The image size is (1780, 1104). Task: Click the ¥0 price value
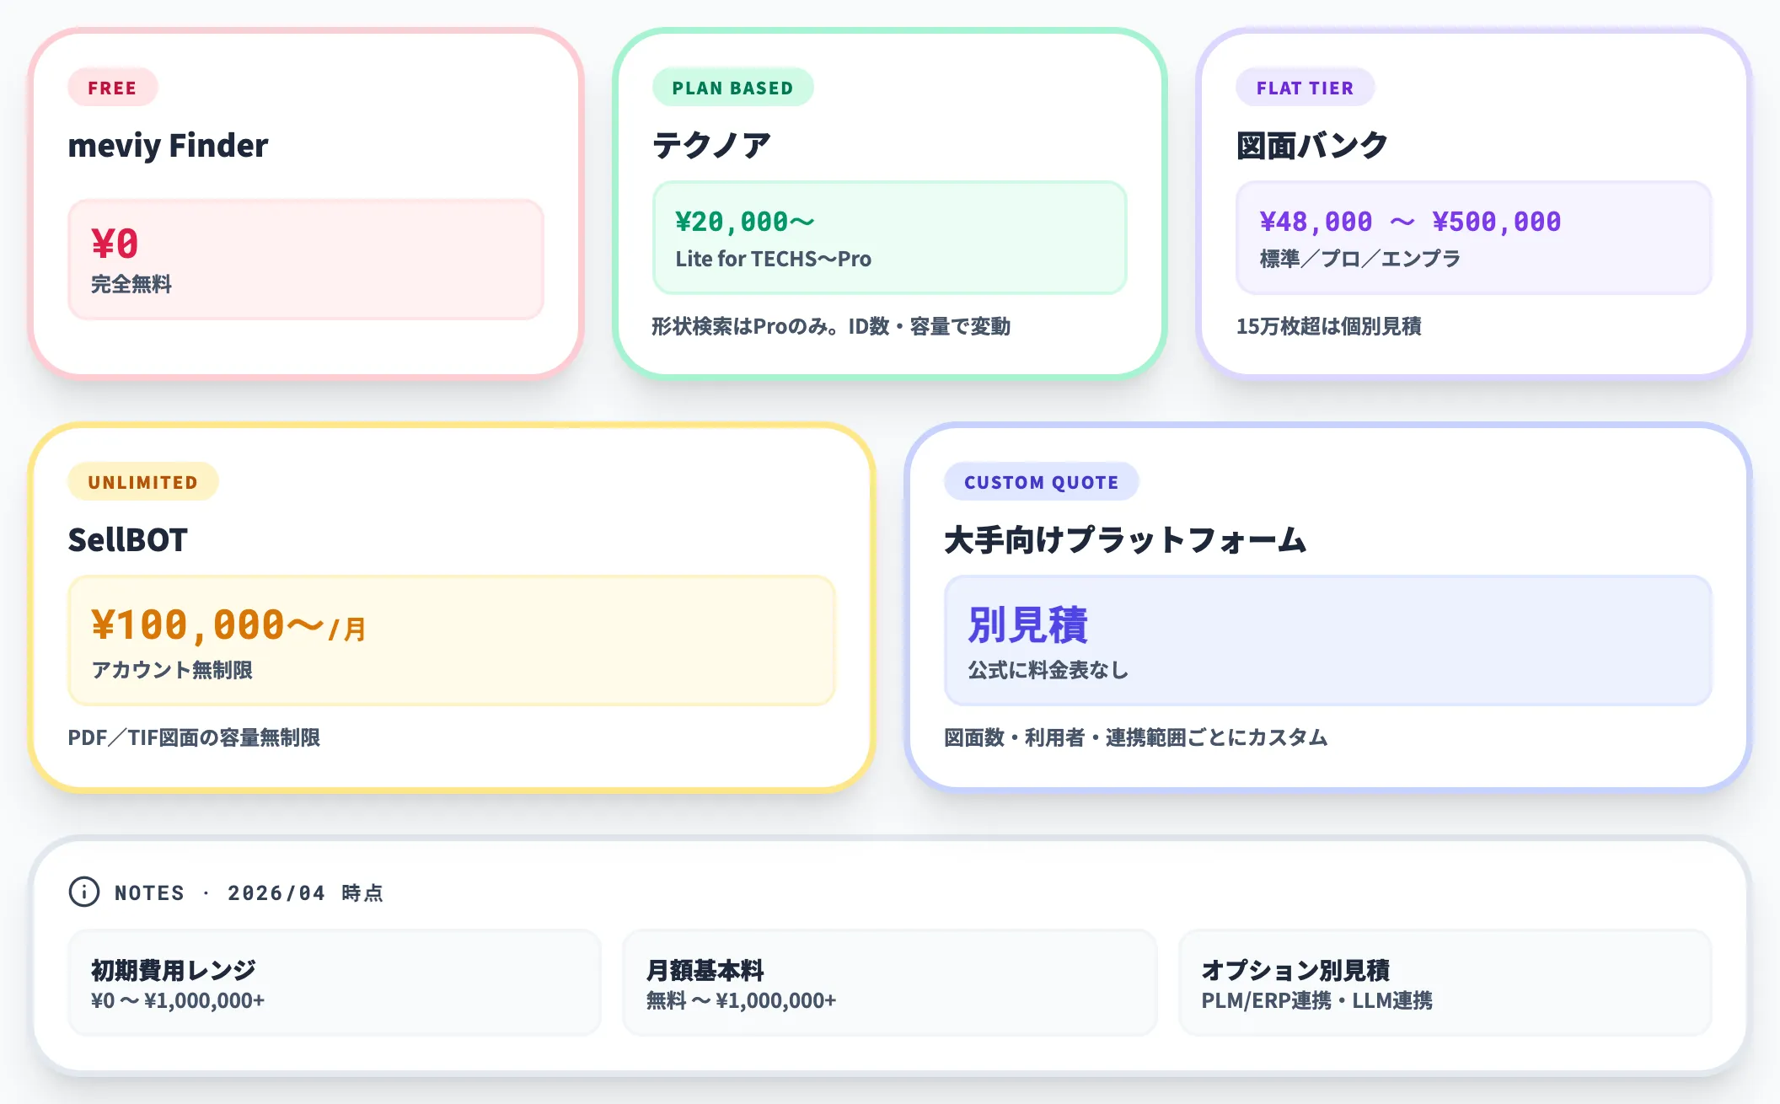click(x=115, y=244)
